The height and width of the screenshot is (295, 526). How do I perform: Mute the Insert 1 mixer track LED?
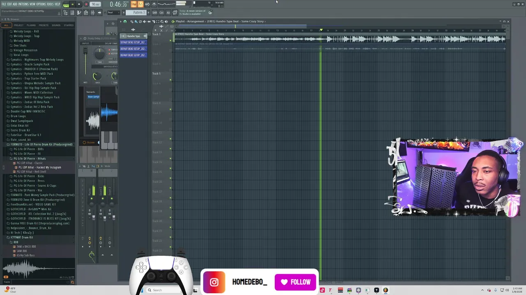pos(103,199)
